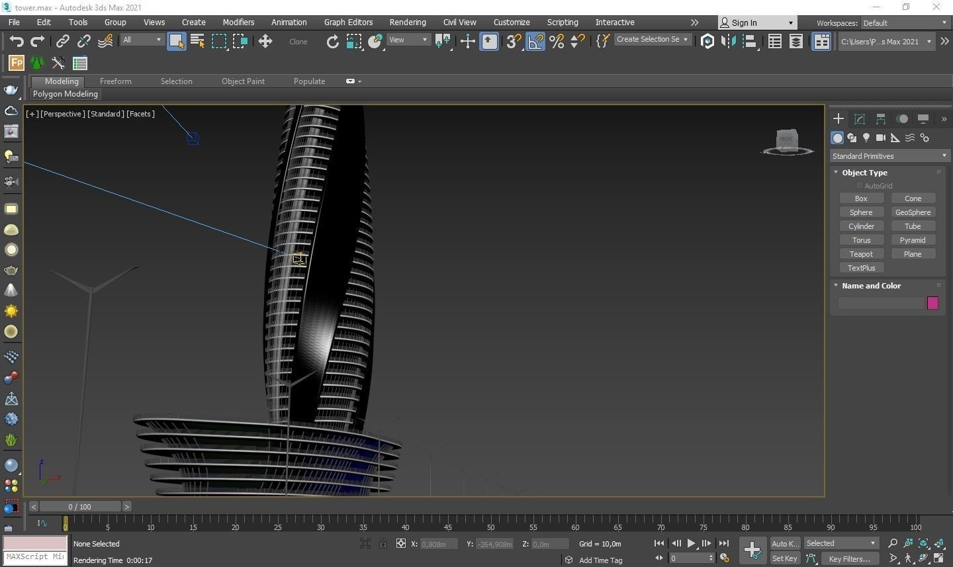
Task: Open the Standard Primitives dropdown
Action: click(x=889, y=156)
